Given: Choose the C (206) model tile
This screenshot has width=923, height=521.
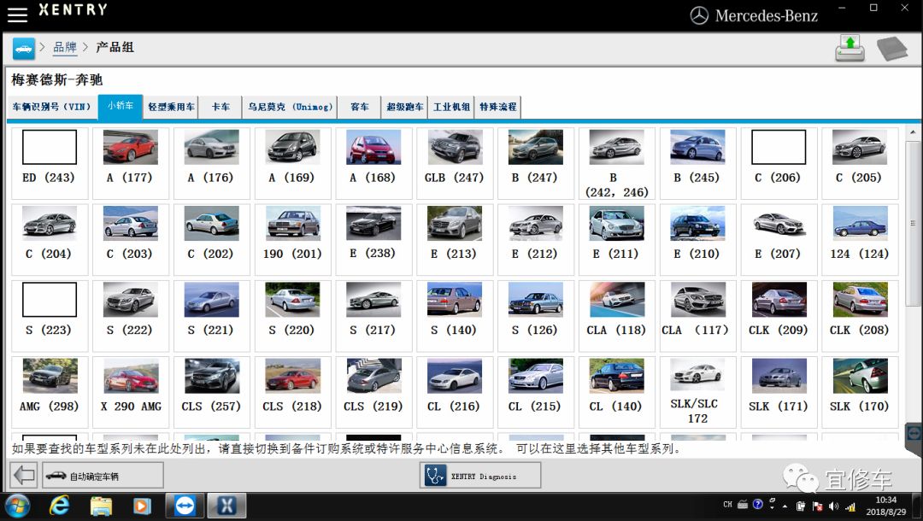Looking at the screenshot, I should click(779, 163).
